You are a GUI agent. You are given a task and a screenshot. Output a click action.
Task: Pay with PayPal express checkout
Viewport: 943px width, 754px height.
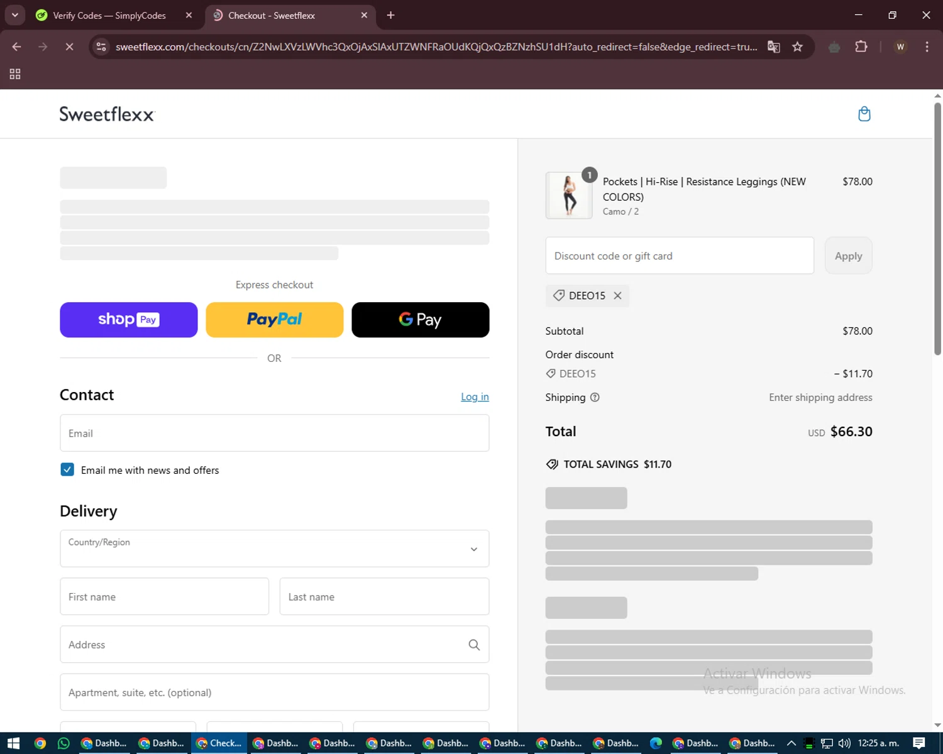275,320
